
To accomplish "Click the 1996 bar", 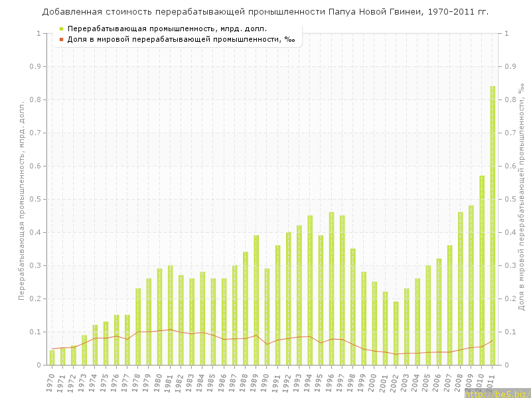I will coord(331,289).
